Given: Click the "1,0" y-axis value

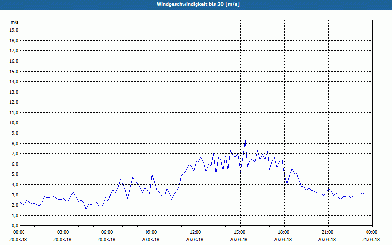Looking at the screenshot, I should 15,215.
